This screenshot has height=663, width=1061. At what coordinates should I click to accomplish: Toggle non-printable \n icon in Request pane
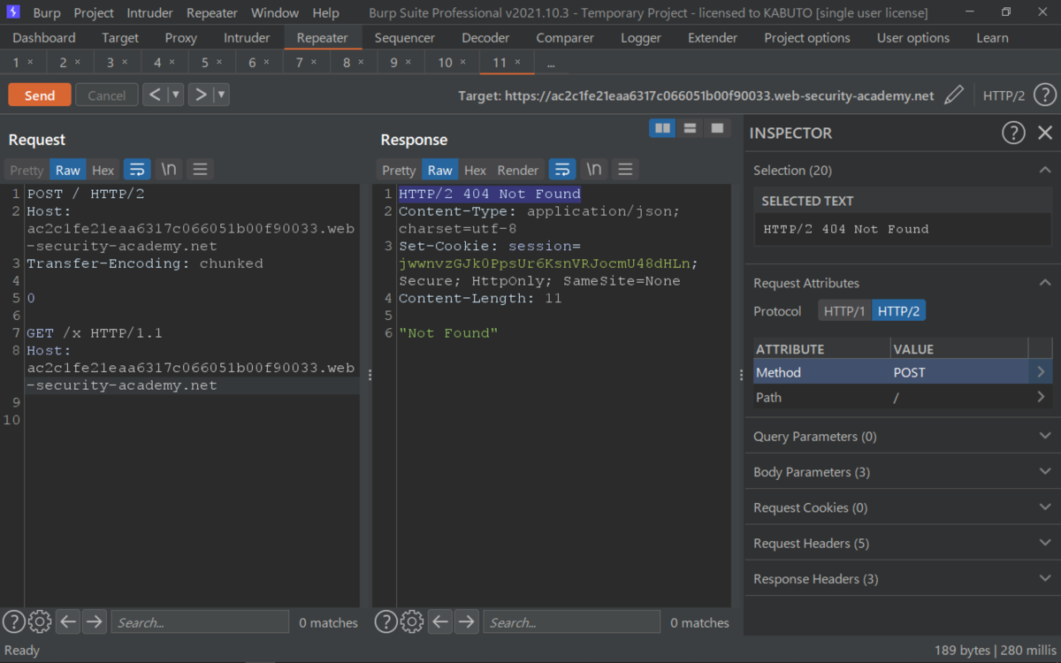click(168, 170)
